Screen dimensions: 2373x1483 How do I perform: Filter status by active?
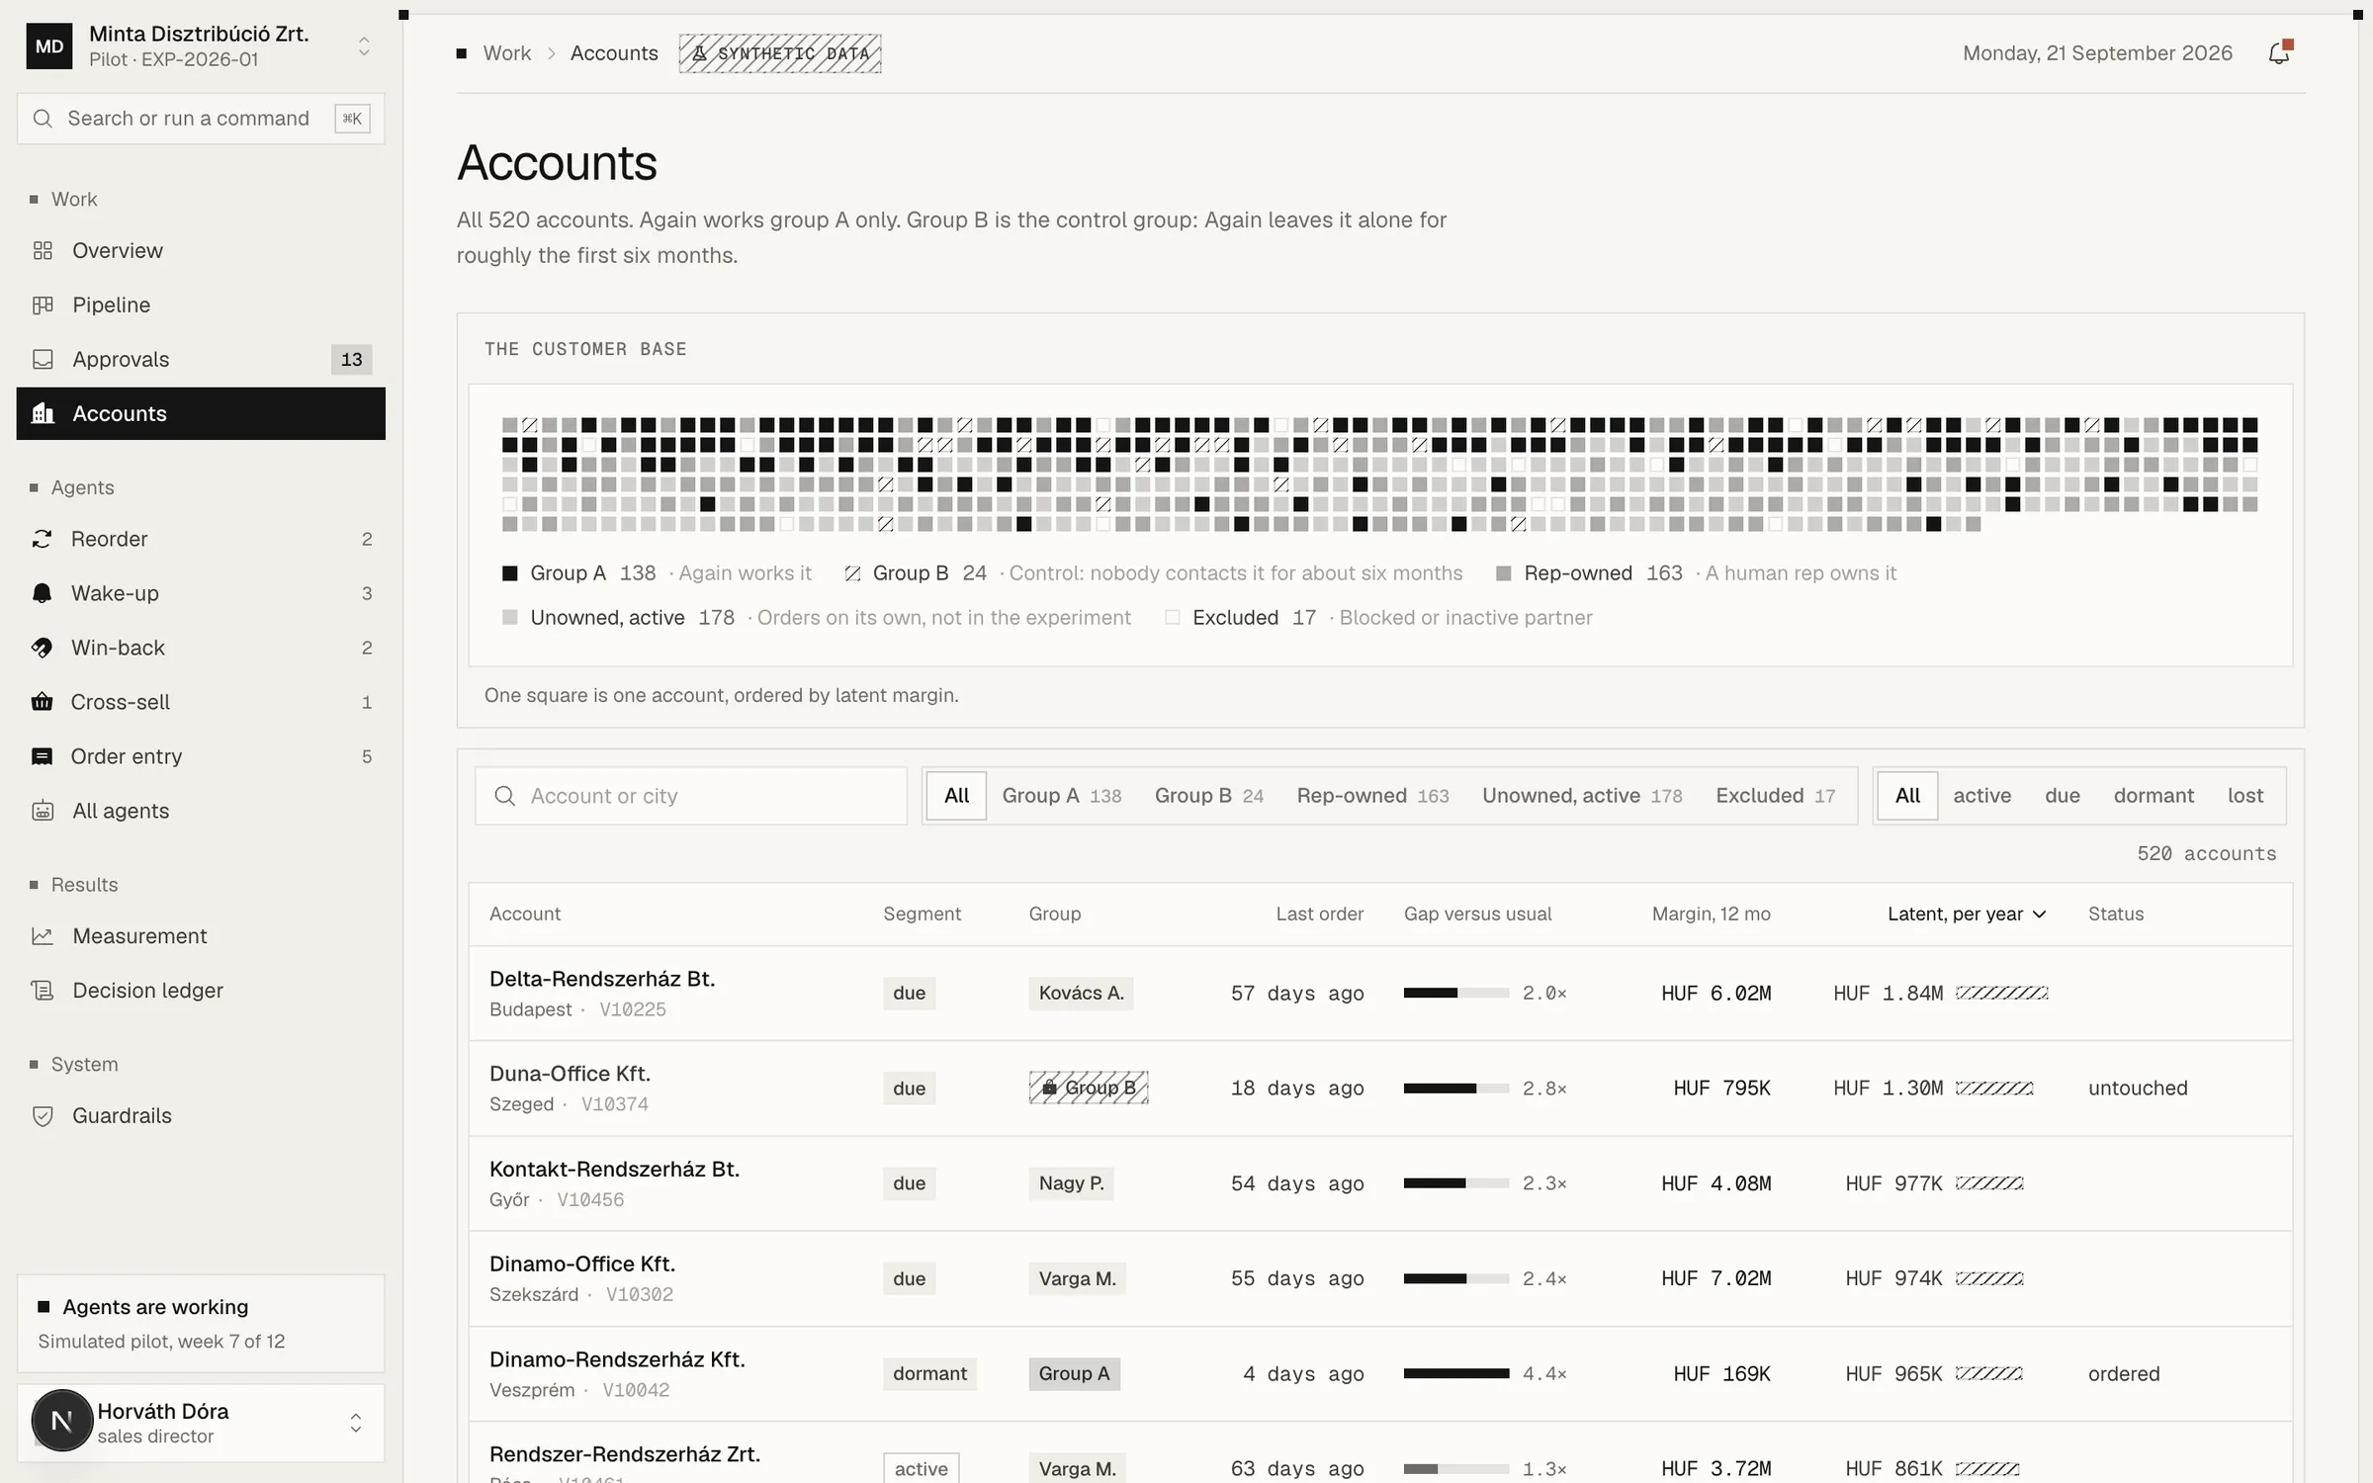click(x=1981, y=796)
